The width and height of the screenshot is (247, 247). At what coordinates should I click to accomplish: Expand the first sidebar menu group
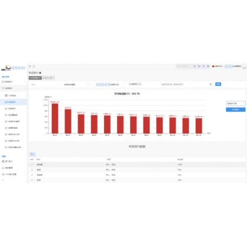[14, 82]
